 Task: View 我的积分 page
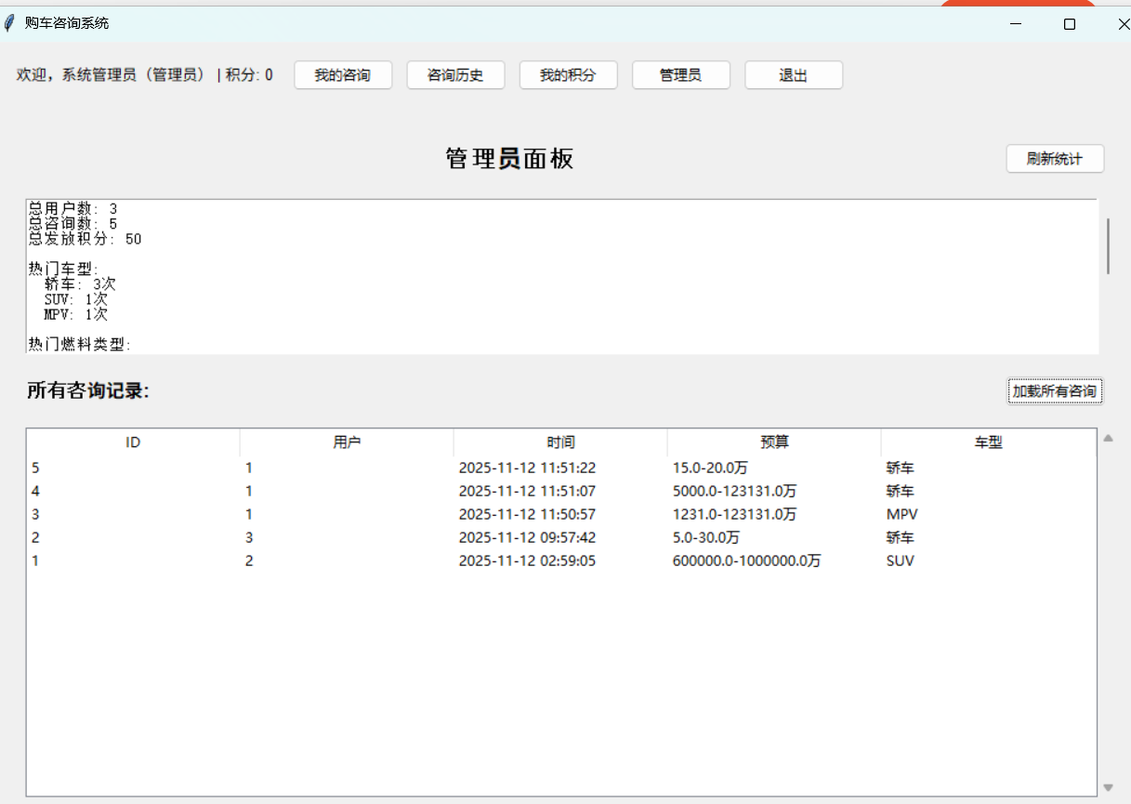click(568, 75)
